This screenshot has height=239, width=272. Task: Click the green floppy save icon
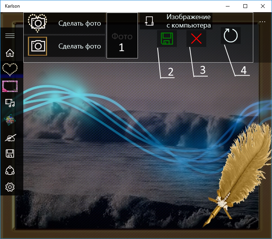(x=167, y=39)
